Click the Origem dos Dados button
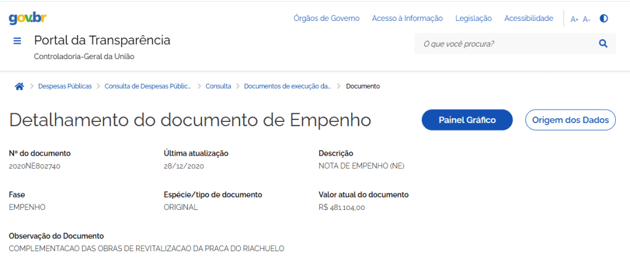Screen dimensions: 630x258 point(570,120)
